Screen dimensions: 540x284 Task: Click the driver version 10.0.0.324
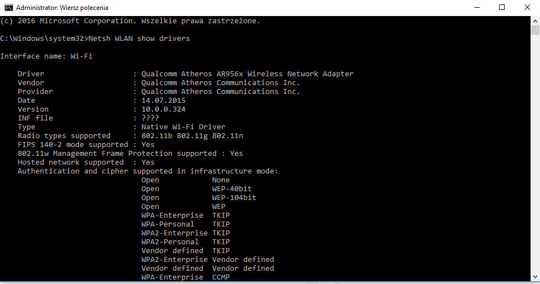pos(163,109)
